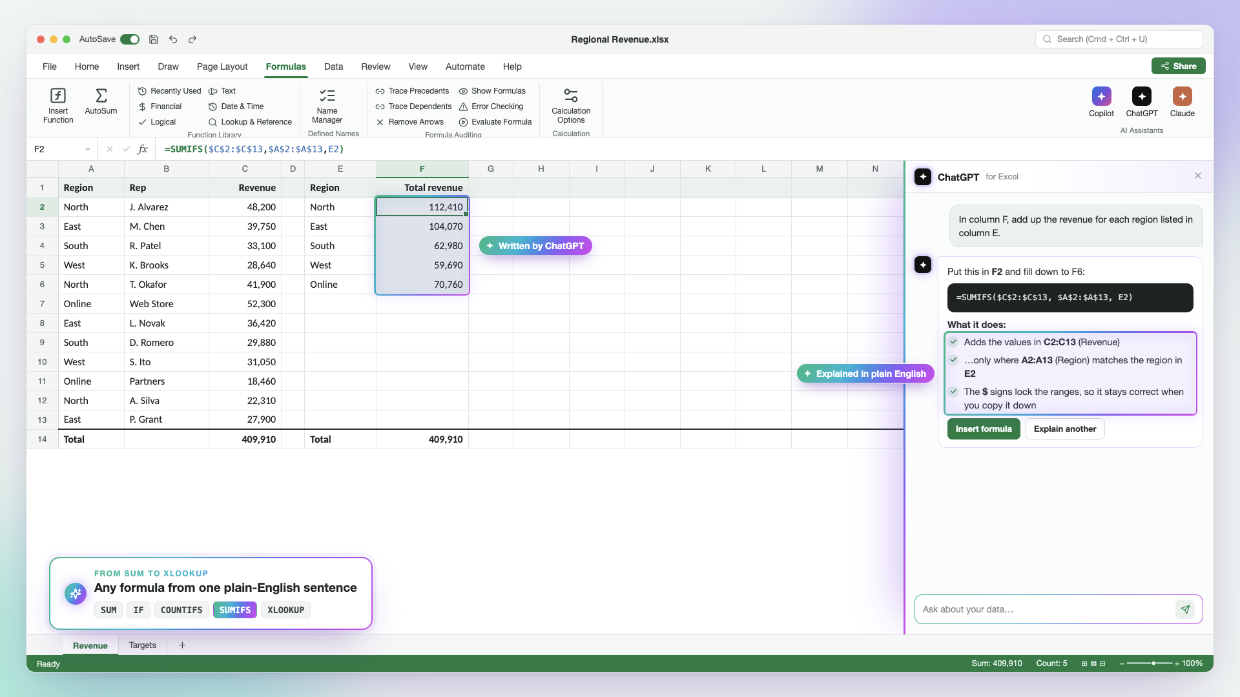The height and width of the screenshot is (697, 1240).
Task: Expand the Recently Used functions list
Action: (x=169, y=91)
